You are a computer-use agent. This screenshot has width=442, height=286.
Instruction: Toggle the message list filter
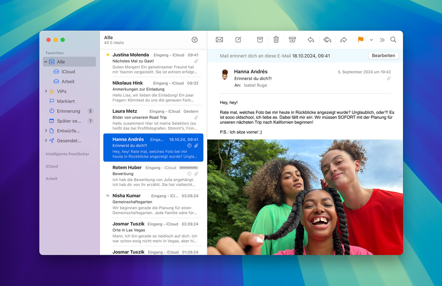[195, 40]
